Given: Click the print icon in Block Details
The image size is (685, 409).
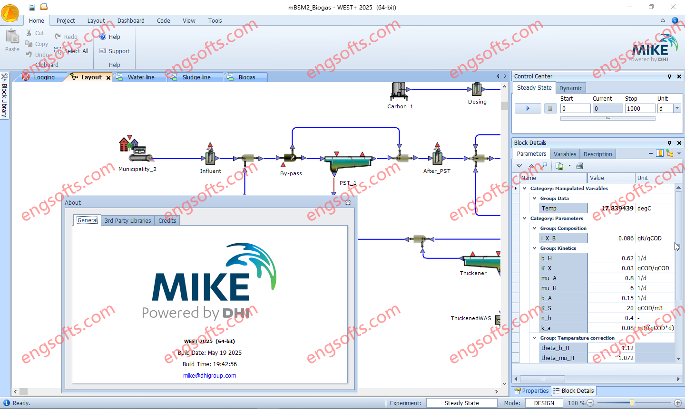Looking at the screenshot, I should coord(579,166).
